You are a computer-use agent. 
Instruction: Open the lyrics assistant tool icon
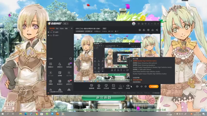(x=60, y=82)
